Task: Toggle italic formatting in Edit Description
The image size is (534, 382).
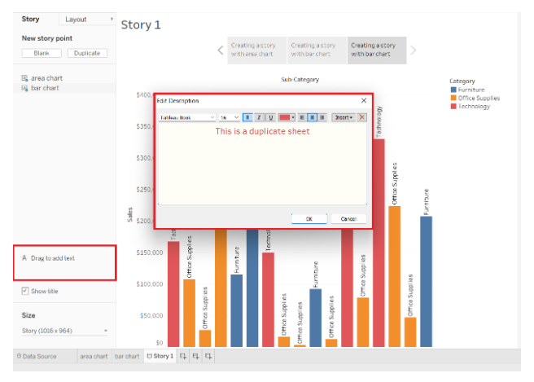Action: [x=259, y=117]
